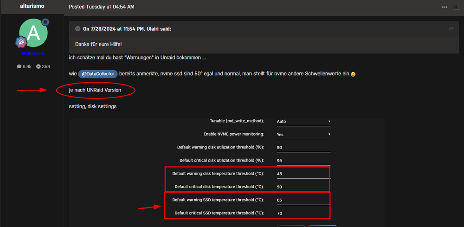Click the 'Danke für eure Hilfe!' quoted text
This screenshot has width=464, height=227.
[98, 44]
